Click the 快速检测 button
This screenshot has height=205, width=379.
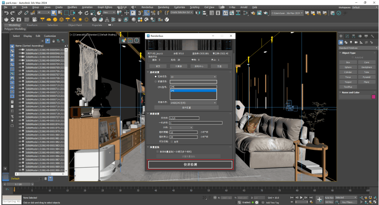pos(190,165)
